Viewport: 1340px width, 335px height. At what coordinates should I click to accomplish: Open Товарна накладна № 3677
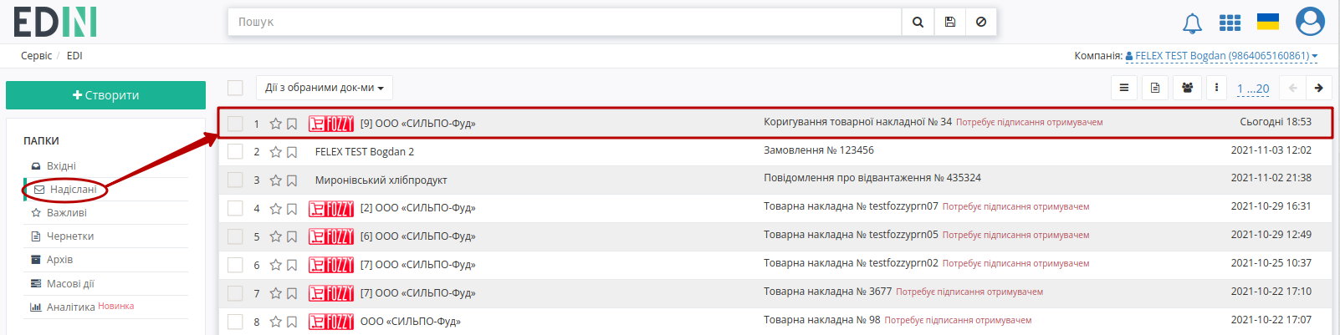(x=827, y=292)
